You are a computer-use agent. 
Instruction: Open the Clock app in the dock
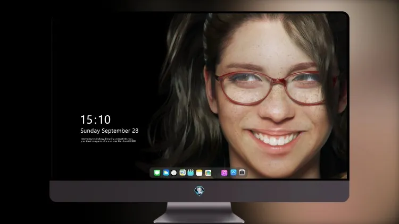pos(174,173)
